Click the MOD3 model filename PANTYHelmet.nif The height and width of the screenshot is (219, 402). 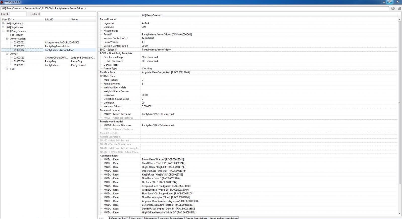158,125
